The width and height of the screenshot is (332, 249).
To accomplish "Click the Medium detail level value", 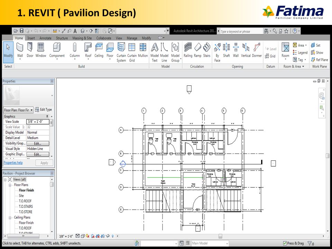I will pos(38,138).
